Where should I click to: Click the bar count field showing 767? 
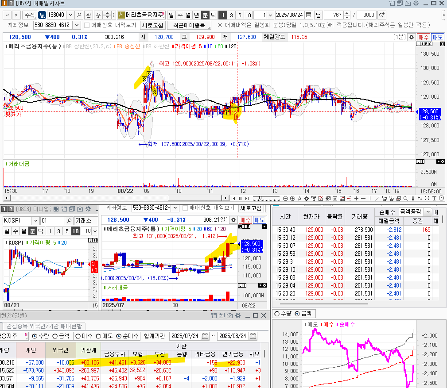coord(334,15)
